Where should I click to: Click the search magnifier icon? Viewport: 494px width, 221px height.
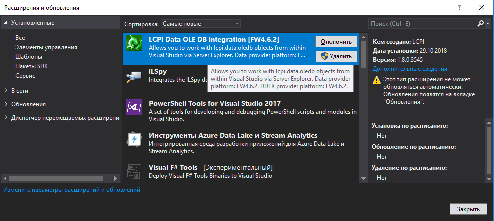pos(481,24)
